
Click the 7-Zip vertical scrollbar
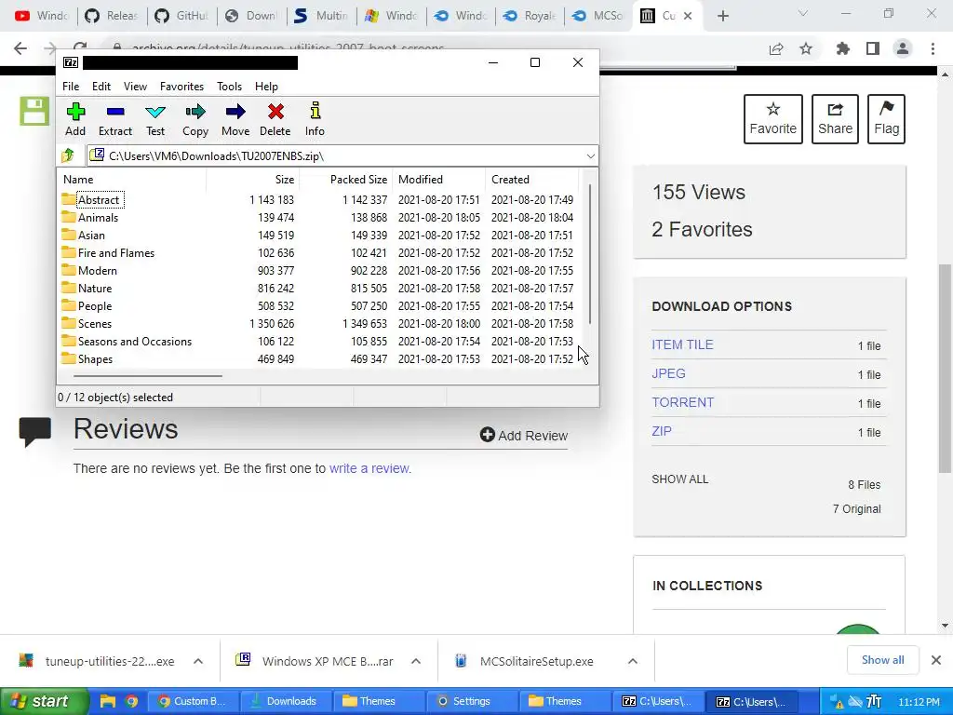(590, 253)
